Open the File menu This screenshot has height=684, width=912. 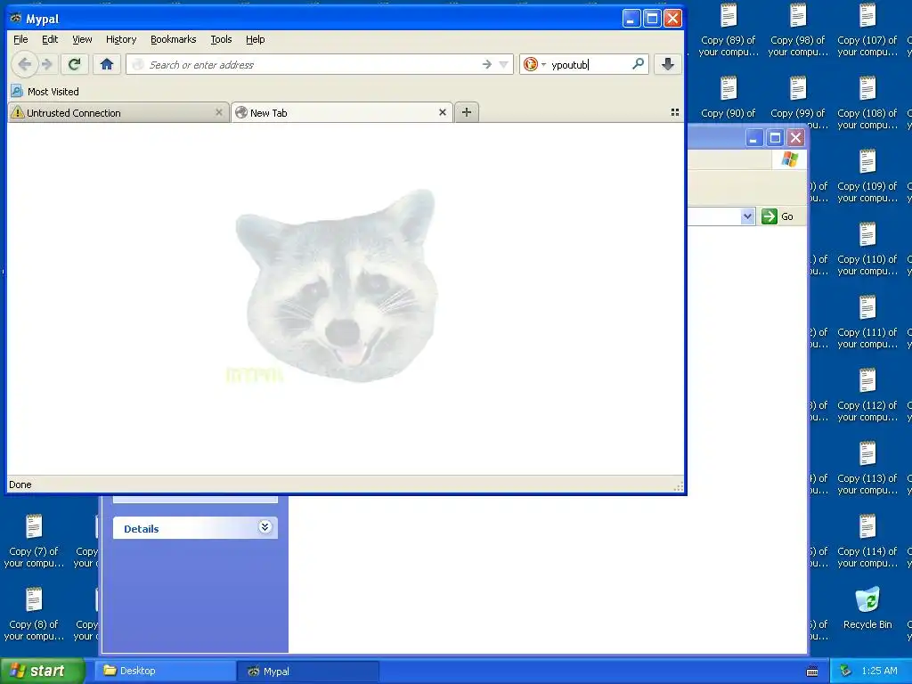(x=20, y=39)
